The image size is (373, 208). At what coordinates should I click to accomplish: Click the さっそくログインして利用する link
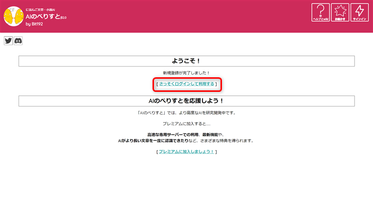click(186, 84)
